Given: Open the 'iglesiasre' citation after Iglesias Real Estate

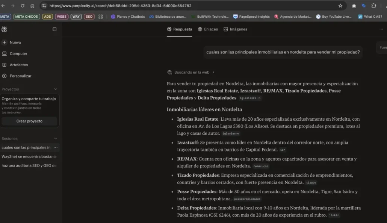Looking at the screenshot, I should coord(231,133).
